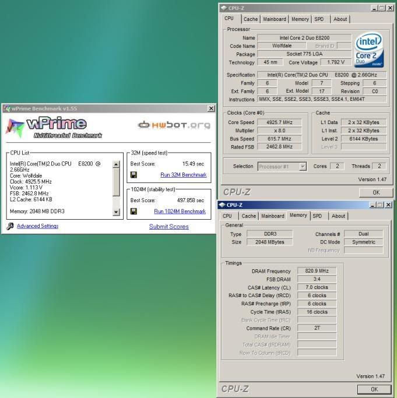The width and height of the screenshot is (397, 398).
Task: Click the floppy save icon beside Run 32M Benchmark
Action: 133,175
